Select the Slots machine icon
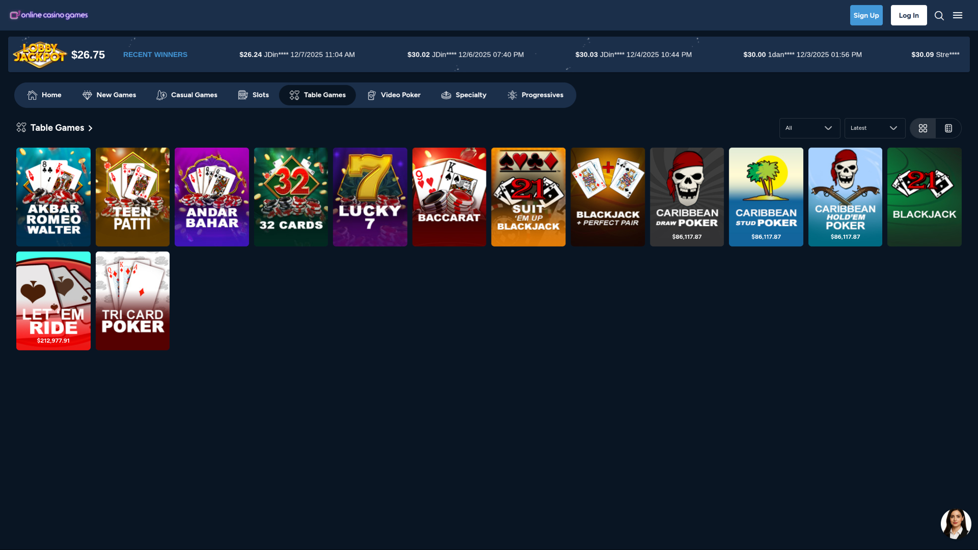 242,95
